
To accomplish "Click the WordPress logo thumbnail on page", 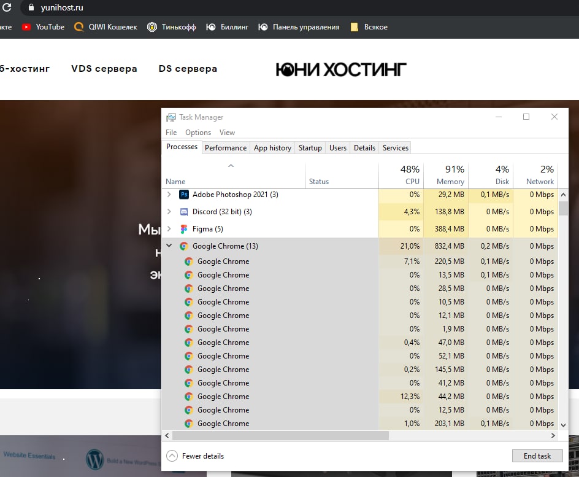I will tap(95, 459).
